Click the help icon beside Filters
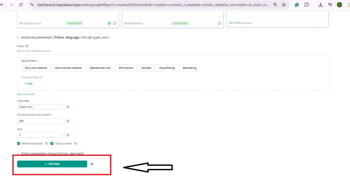This screenshot has width=350, height=176. 27,46
